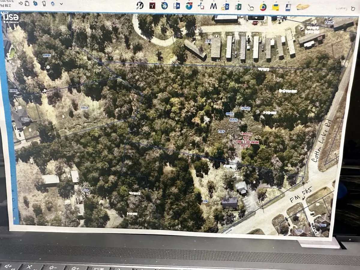Click the system clock showing 2:38 PM
The image size is (360, 270).
(x=5, y=5)
